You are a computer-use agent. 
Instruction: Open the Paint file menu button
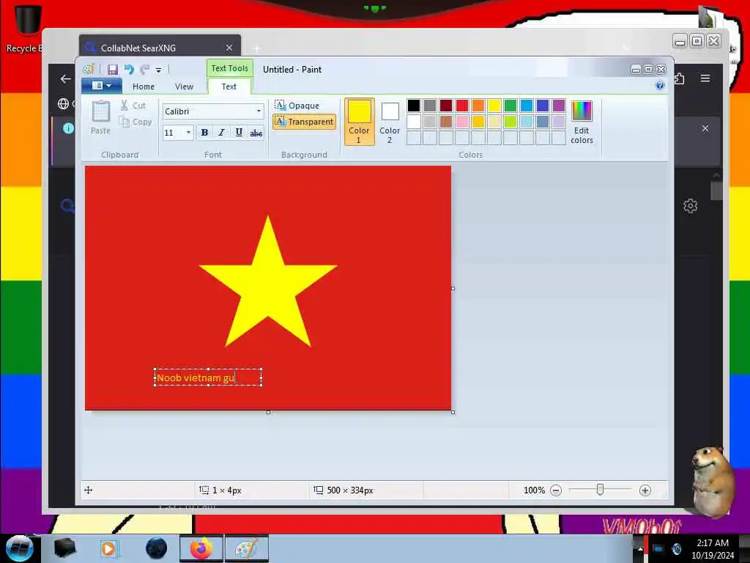[x=101, y=86]
